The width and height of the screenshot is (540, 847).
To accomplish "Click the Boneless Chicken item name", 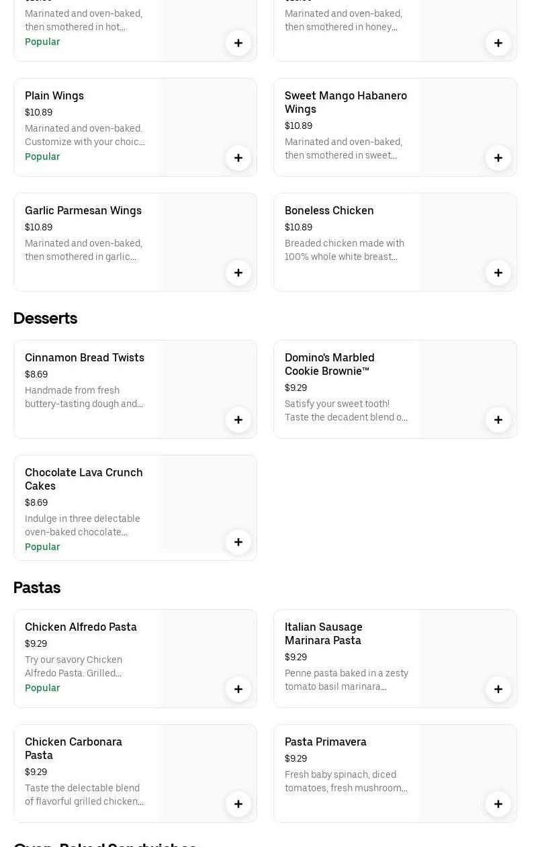I will coord(329,210).
